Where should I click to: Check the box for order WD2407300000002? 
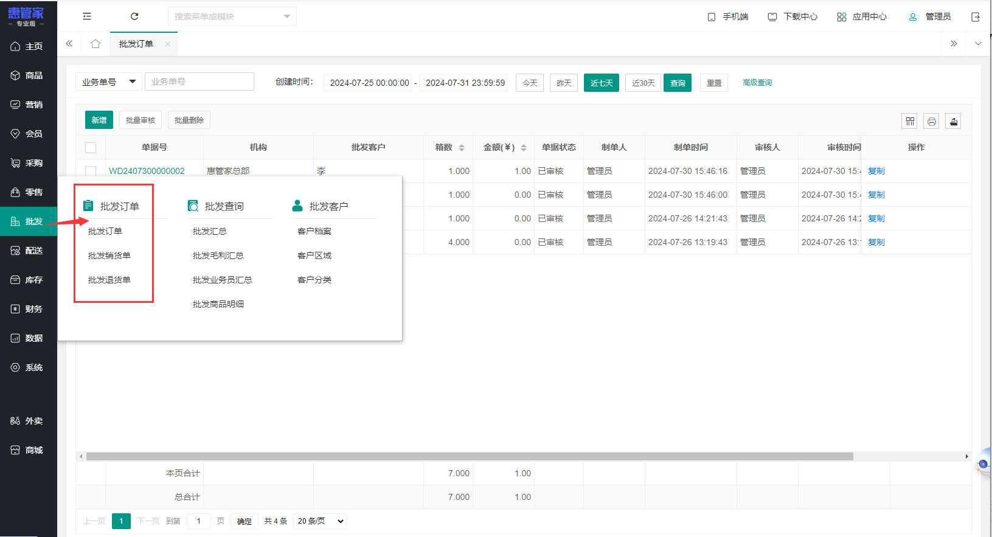click(x=91, y=171)
